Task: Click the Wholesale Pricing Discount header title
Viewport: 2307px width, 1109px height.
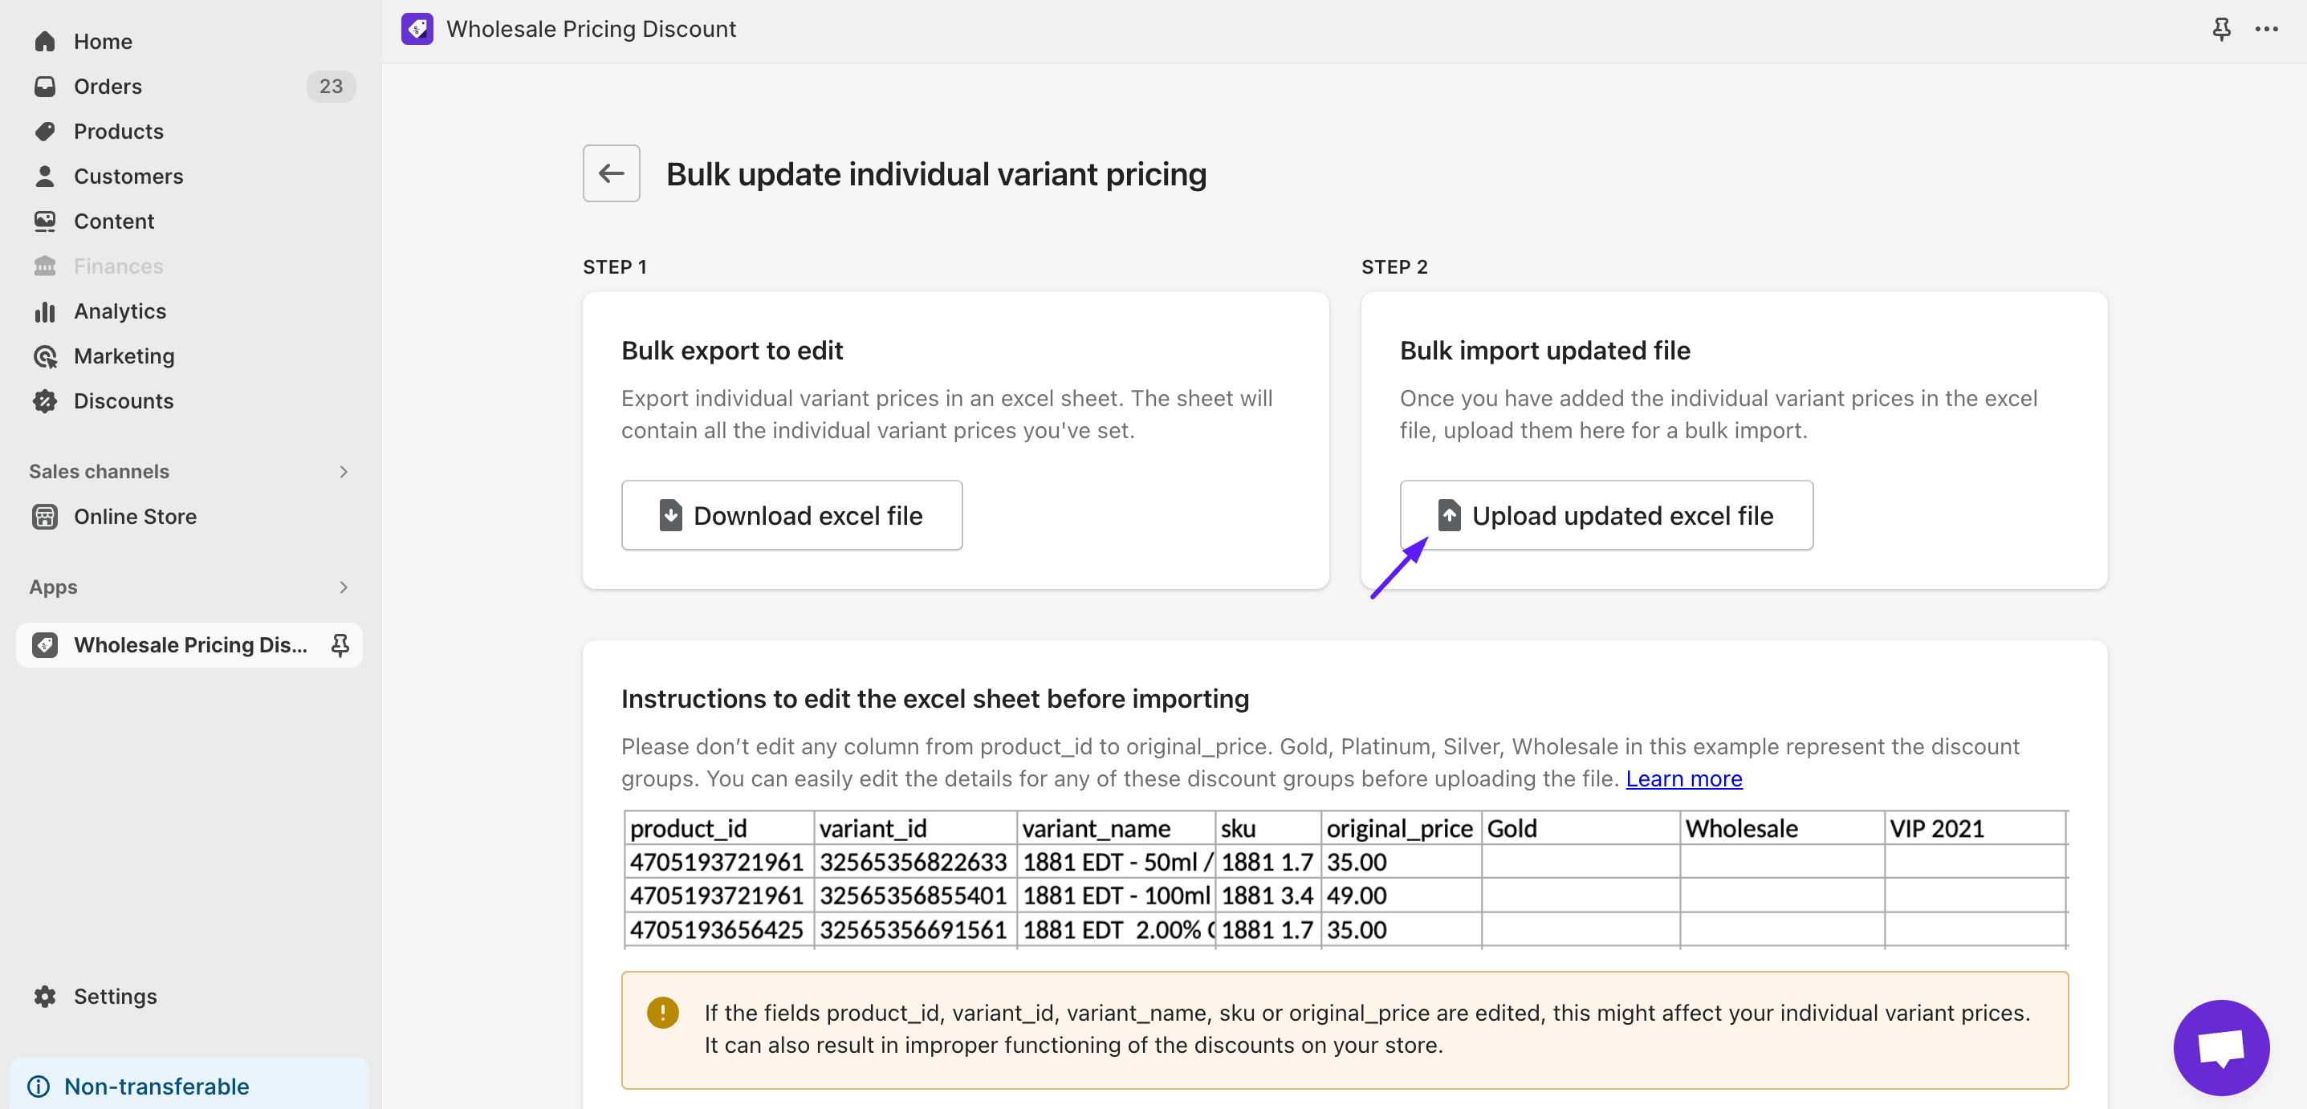Action: pyautogui.click(x=591, y=29)
